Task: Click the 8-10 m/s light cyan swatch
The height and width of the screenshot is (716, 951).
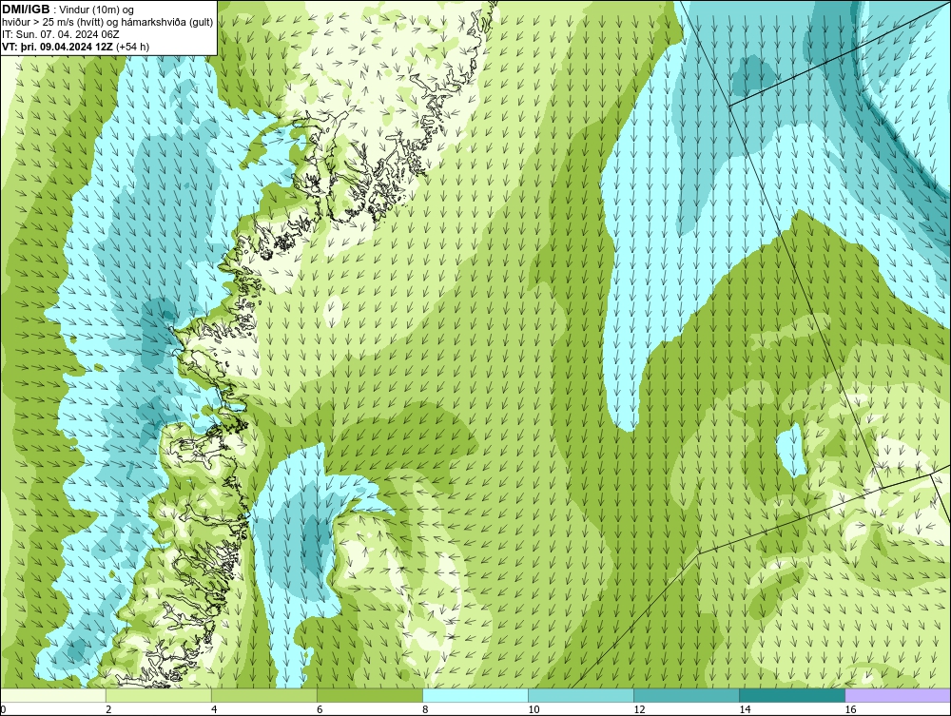Action: (x=475, y=695)
